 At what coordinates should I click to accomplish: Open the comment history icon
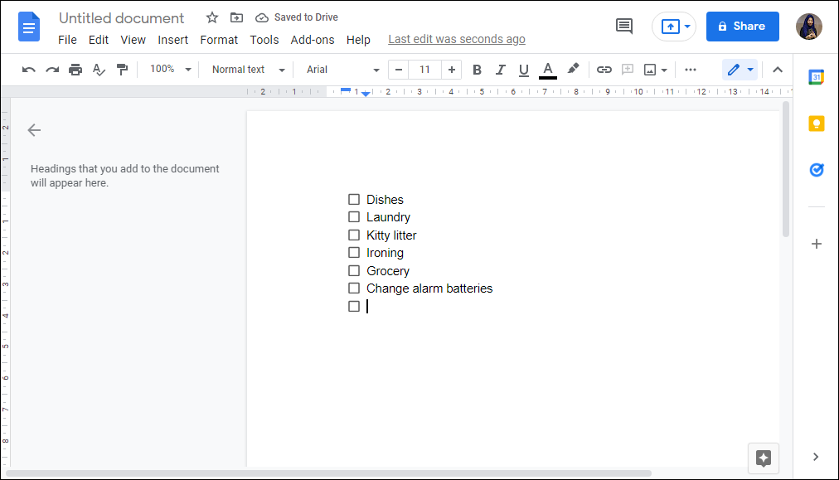624,27
